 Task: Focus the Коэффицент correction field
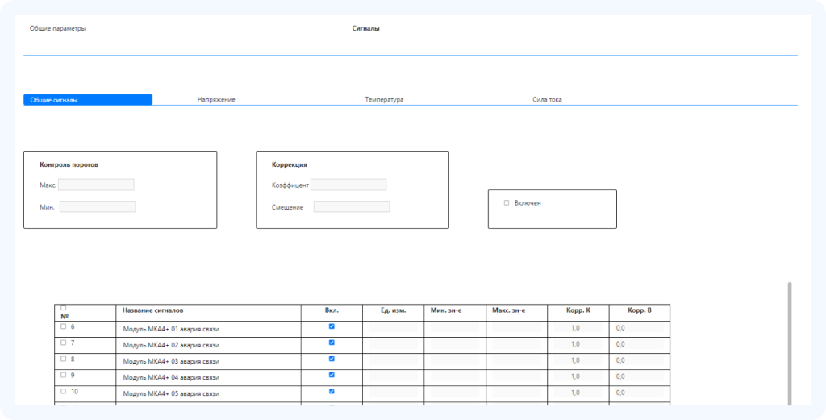348,185
